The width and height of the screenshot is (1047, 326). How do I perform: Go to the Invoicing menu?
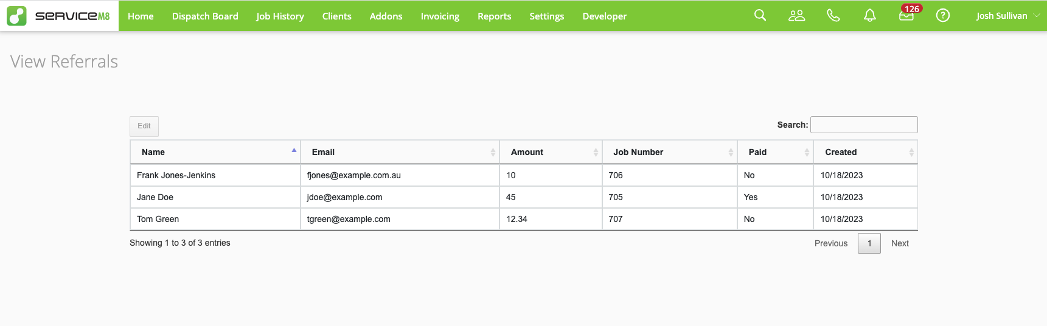click(x=440, y=16)
